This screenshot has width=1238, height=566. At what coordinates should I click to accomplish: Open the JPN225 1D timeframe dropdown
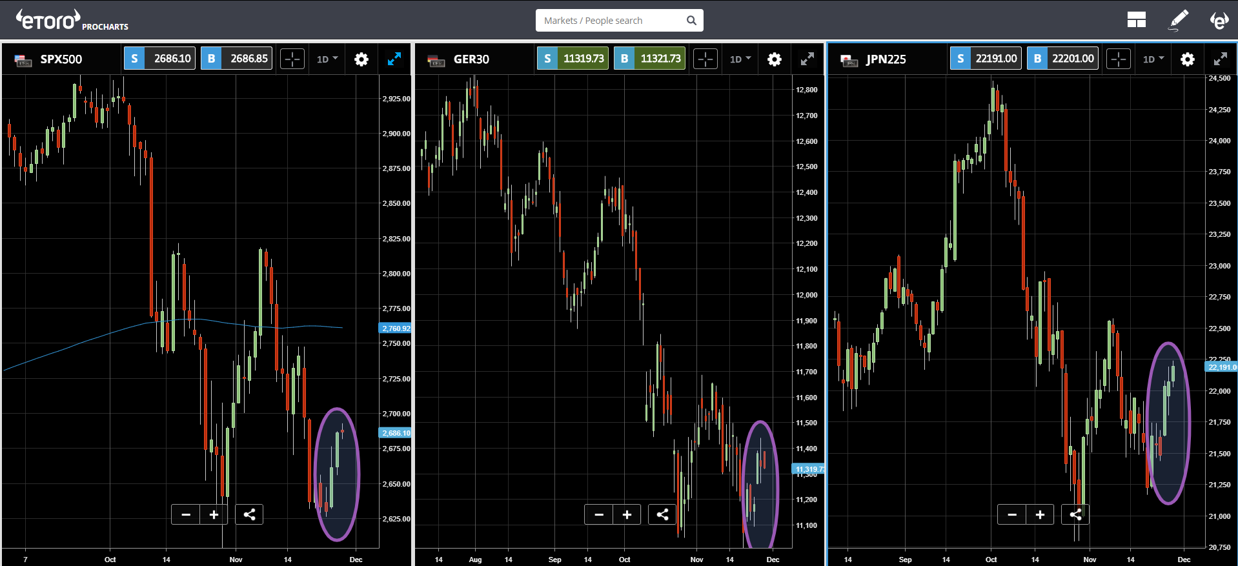click(x=1153, y=59)
